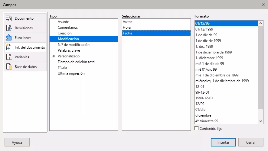Screen dimensions: 268x151
Task: Pick the format 1999-12-01
Action: click(x=204, y=98)
